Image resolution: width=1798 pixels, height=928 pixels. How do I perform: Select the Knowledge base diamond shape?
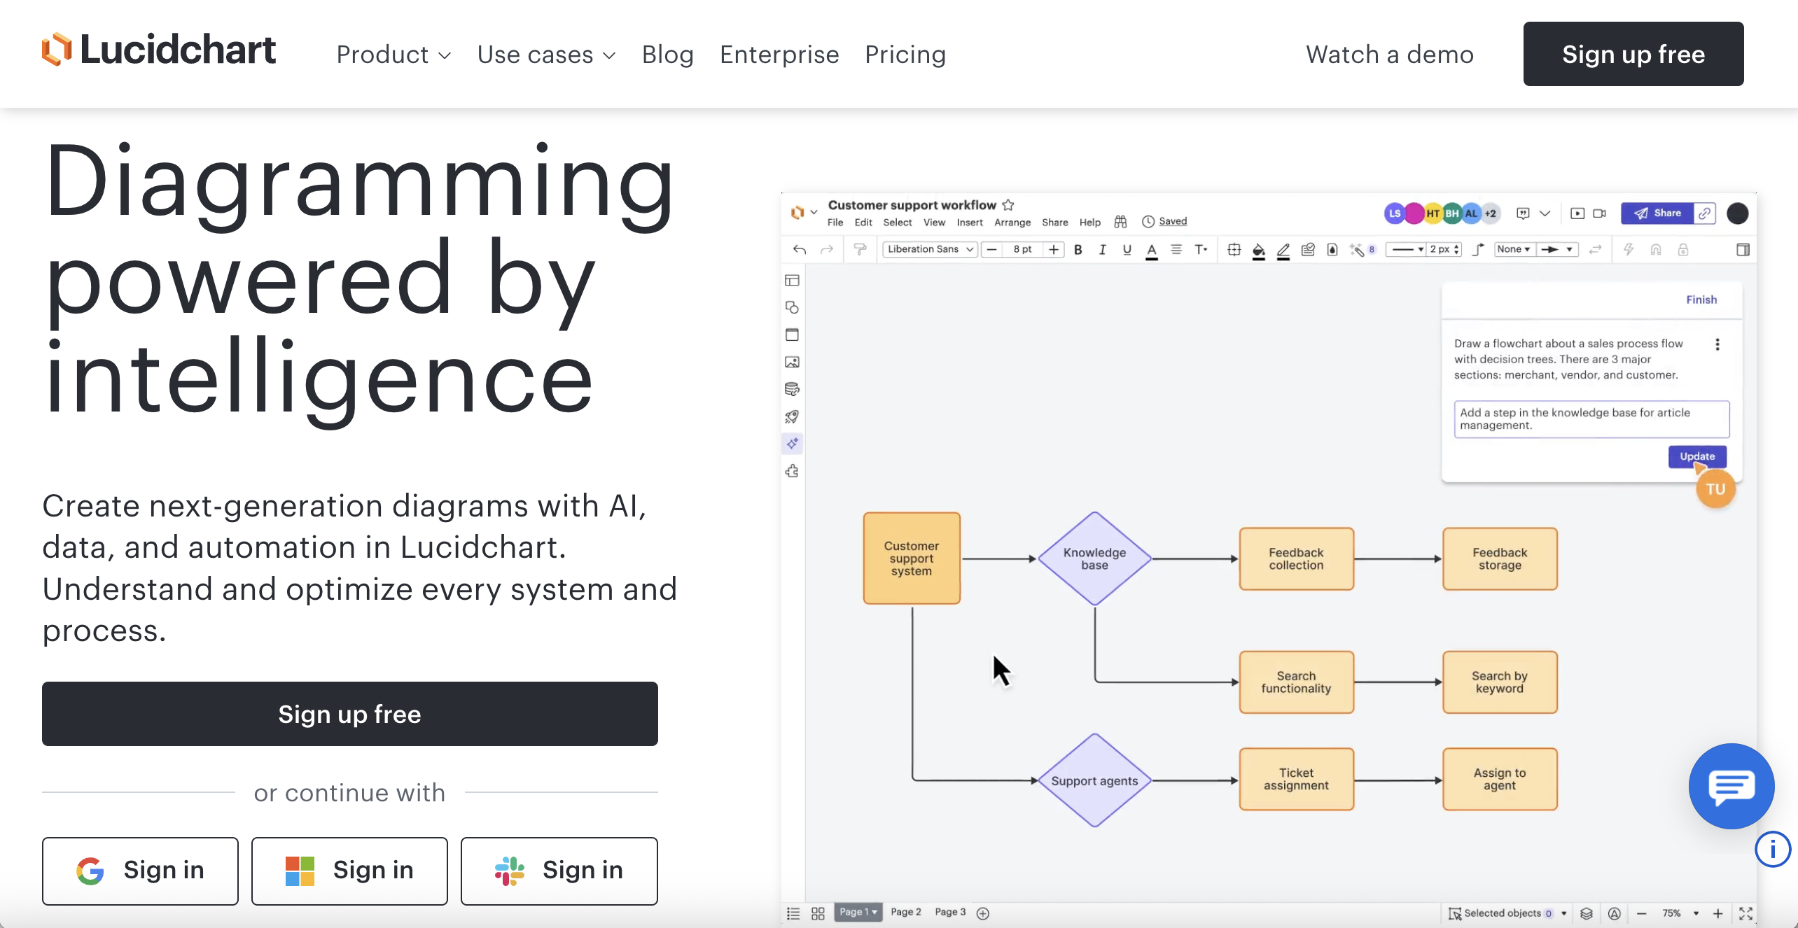tap(1094, 558)
